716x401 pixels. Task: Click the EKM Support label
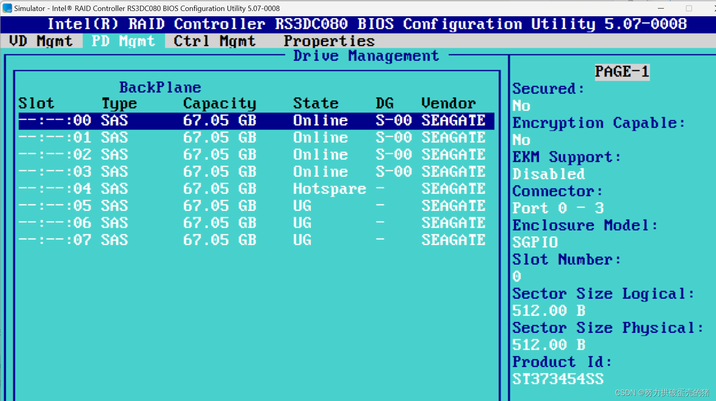[566, 157]
